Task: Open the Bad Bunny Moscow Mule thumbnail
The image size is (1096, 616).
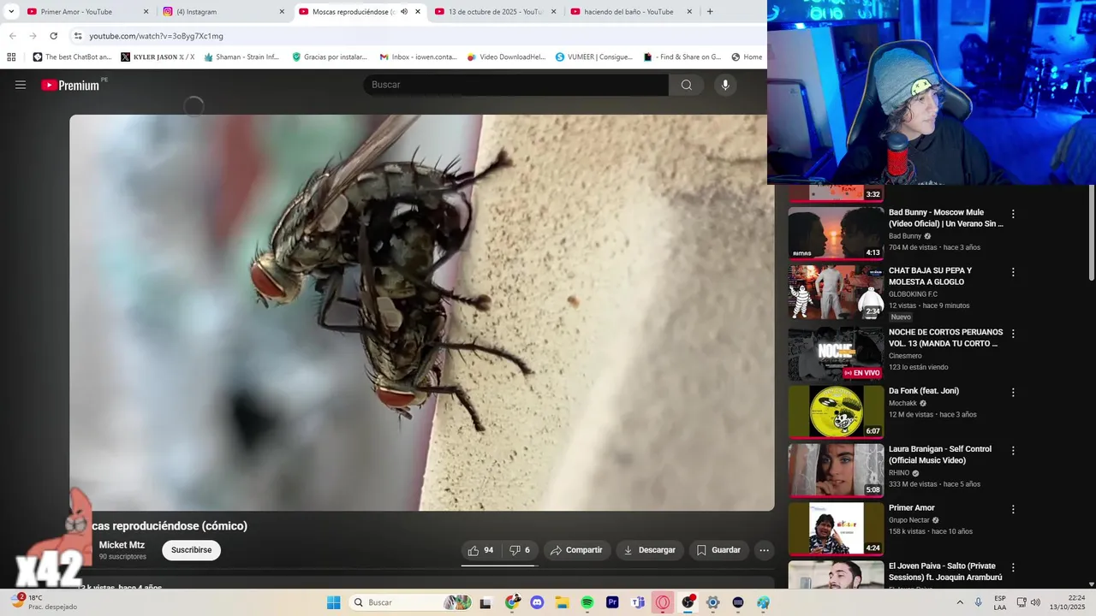Action: pos(836,233)
